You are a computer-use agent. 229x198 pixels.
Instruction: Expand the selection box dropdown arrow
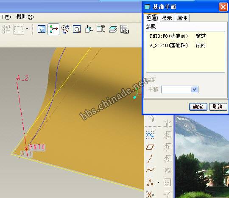[x=27, y=29]
